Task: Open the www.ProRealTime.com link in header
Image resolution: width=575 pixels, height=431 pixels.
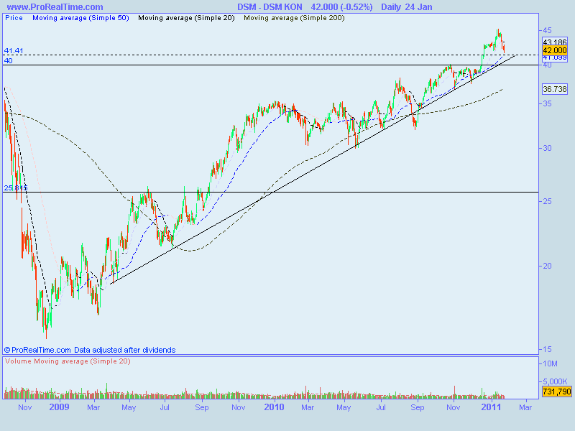Action: coord(55,7)
